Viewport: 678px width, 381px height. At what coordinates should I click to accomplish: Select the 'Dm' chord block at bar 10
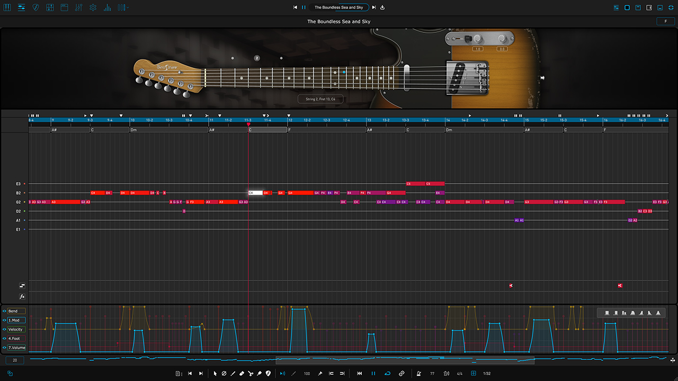point(169,130)
